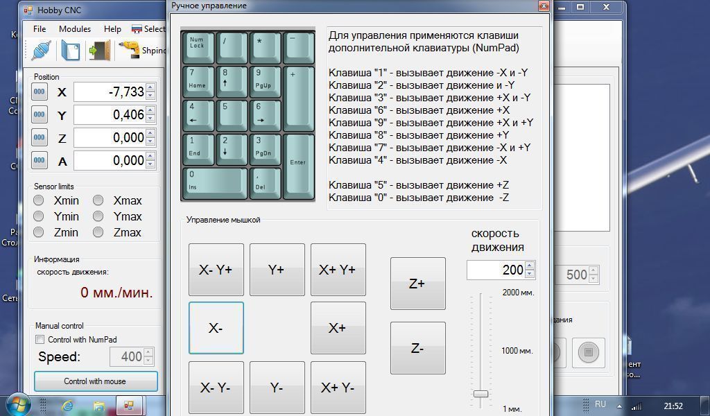Viewport: 710px width, 416px height.
Task: Click the exit door icon in toolbar
Action: (x=100, y=50)
